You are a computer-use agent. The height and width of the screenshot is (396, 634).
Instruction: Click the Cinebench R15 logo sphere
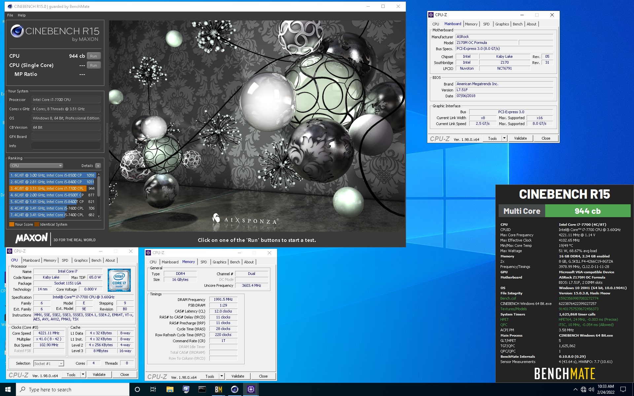pos(17,31)
